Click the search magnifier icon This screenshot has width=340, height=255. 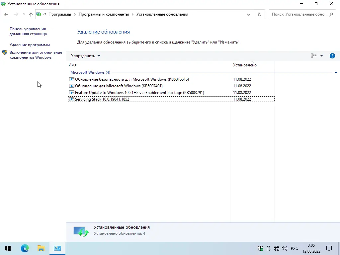click(x=331, y=14)
